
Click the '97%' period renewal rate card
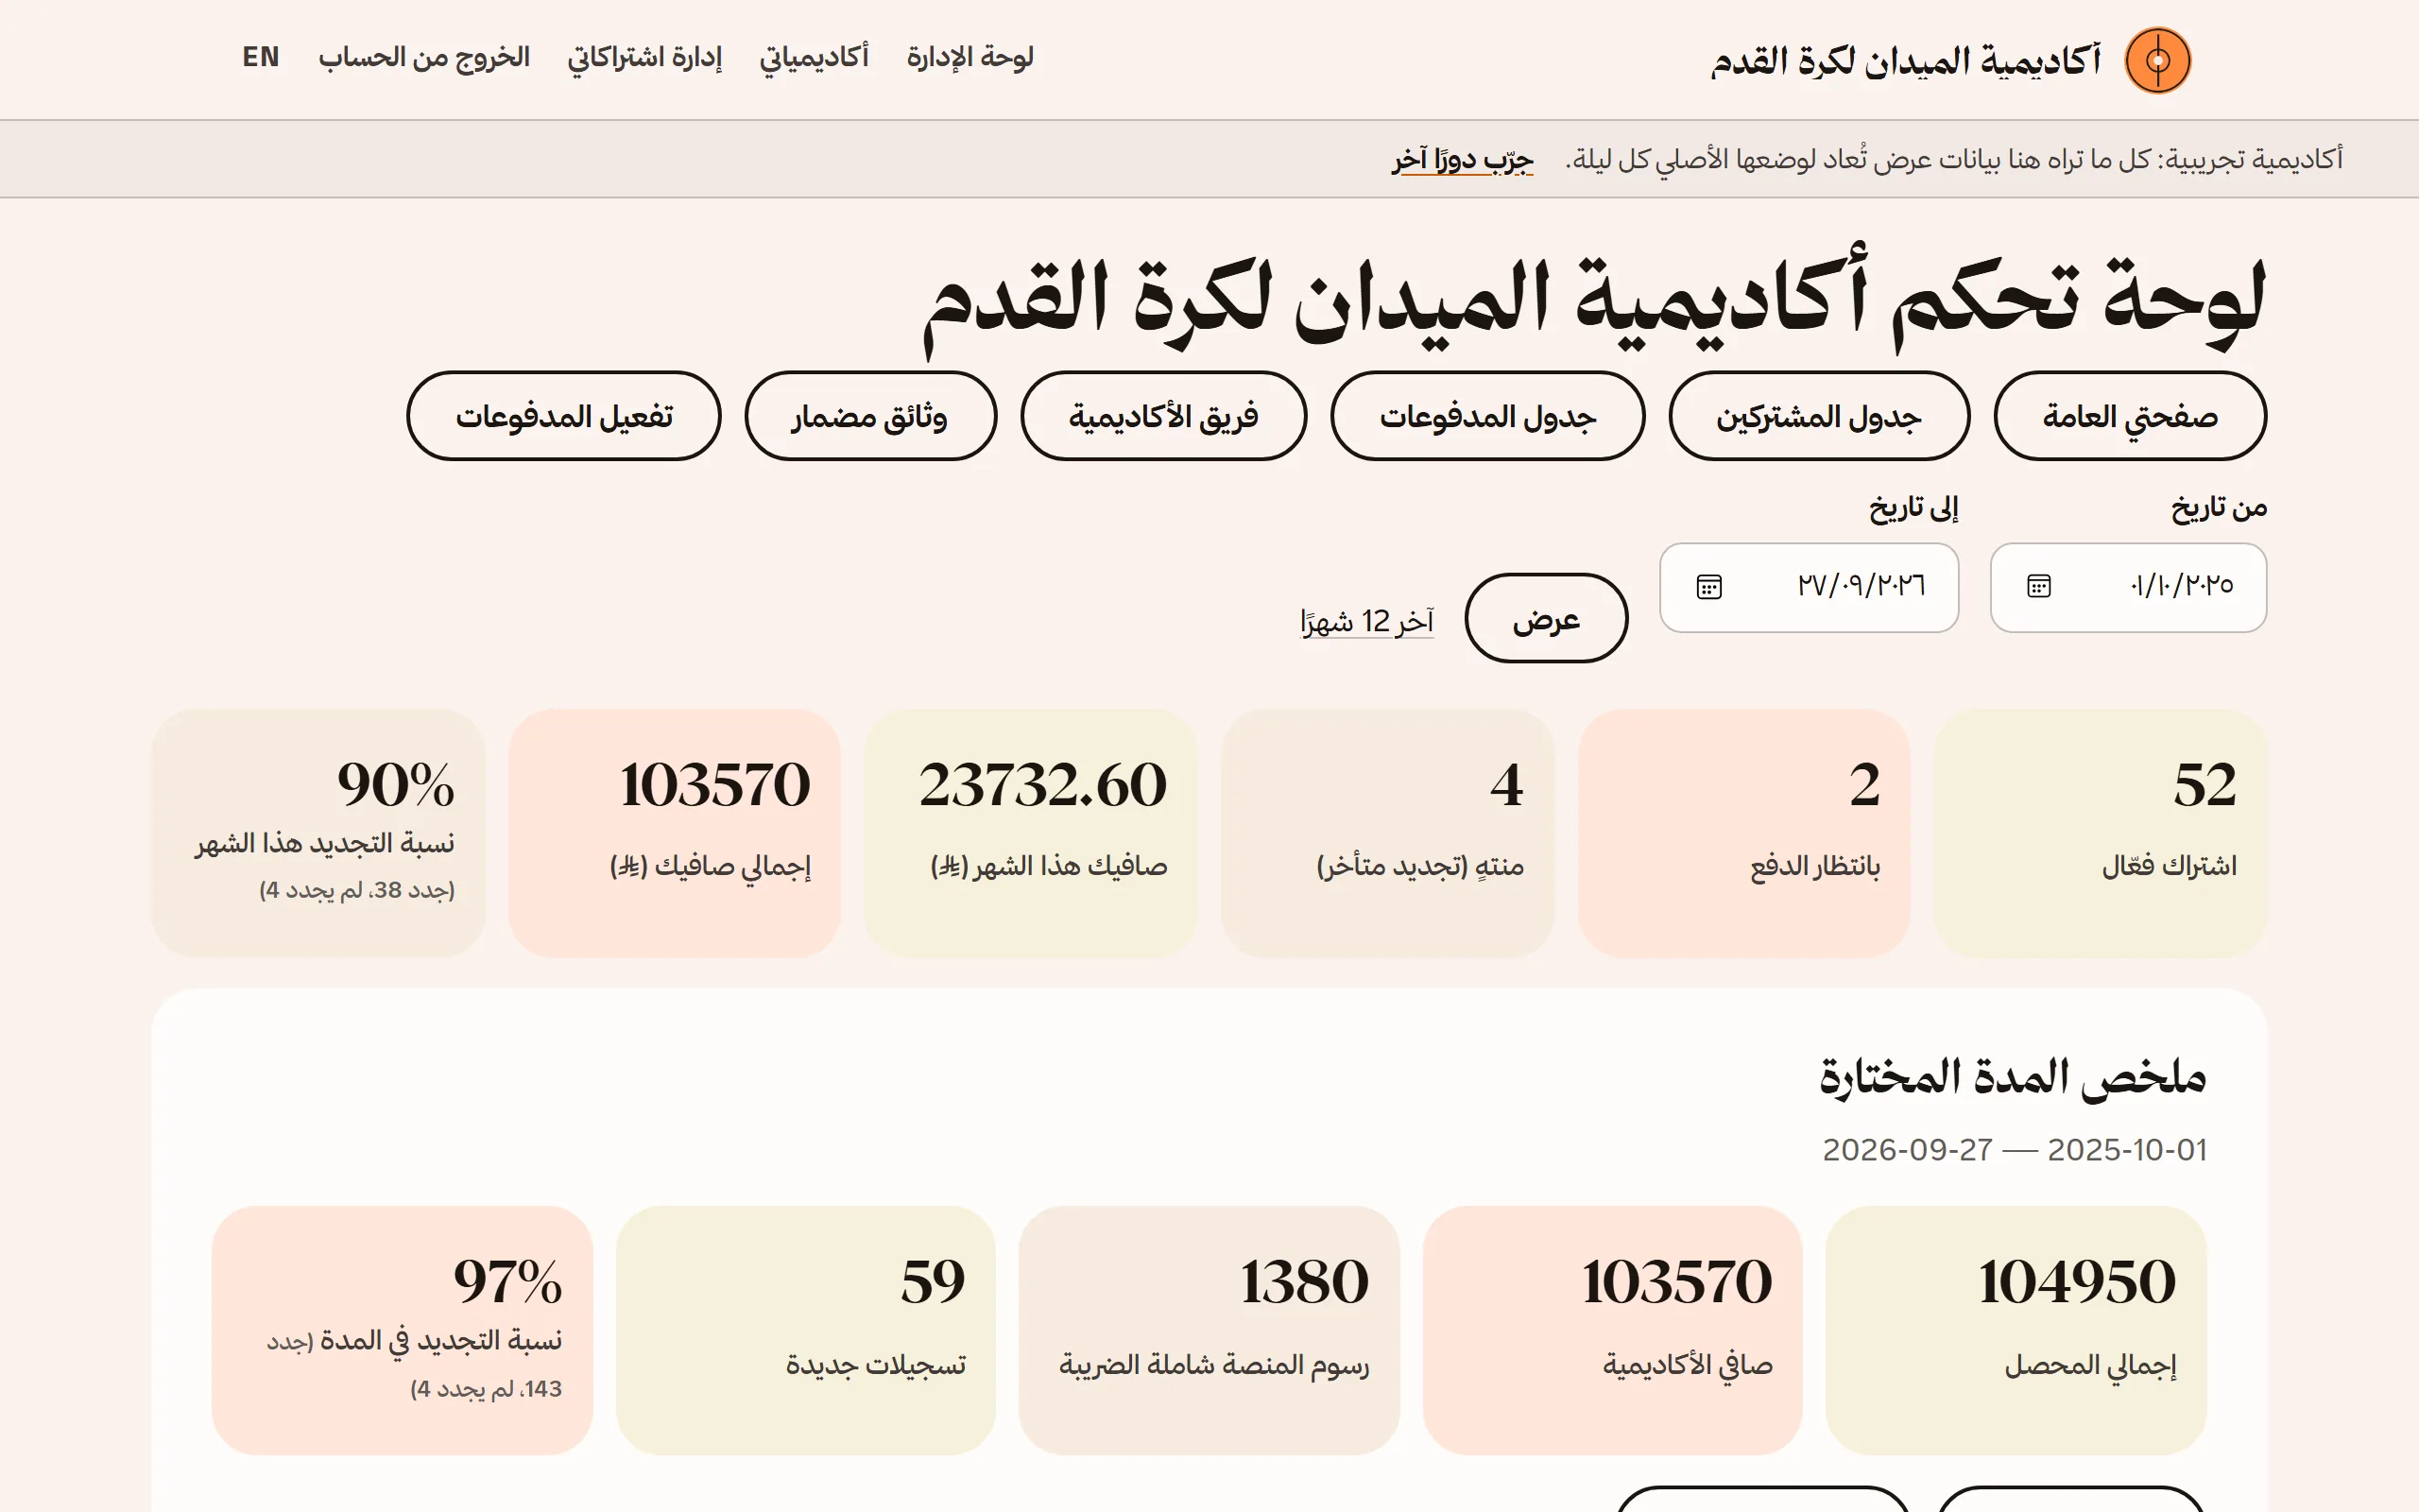(x=402, y=1330)
